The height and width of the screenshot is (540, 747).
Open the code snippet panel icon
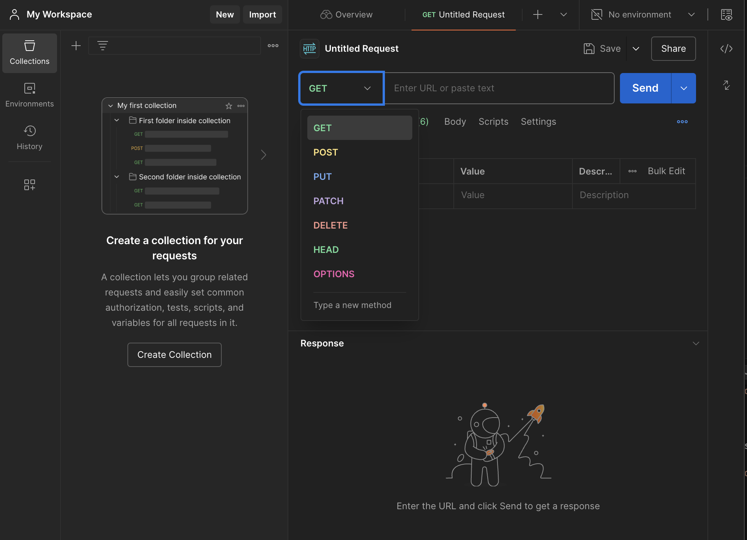pos(726,49)
